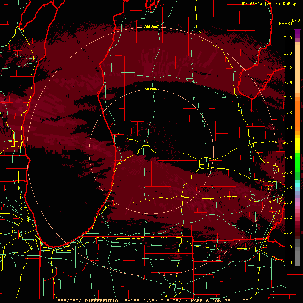This screenshot has width=303, height=303.
Task: Pick the bright green segment of color scale
Action: [297, 162]
